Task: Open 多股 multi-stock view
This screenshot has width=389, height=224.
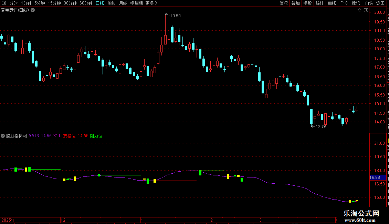Action: [307, 3]
